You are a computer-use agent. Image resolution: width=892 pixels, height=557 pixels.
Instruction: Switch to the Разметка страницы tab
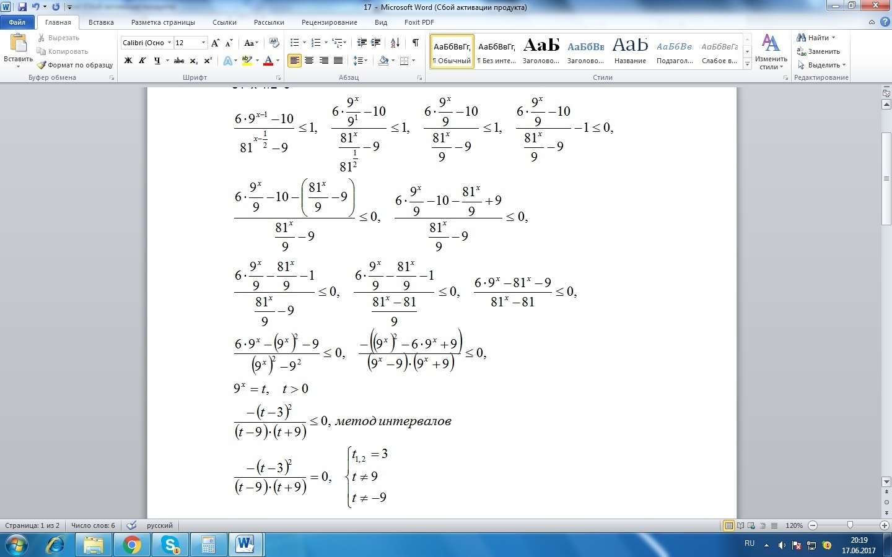(x=163, y=22)
